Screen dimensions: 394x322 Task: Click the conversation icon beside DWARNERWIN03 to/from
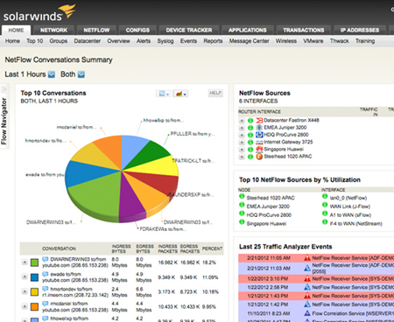(46, 259)
